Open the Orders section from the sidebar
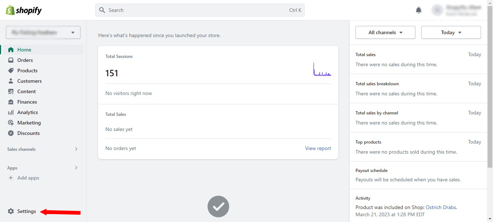The height and width of the screenshot is (222, 493). 25,60
